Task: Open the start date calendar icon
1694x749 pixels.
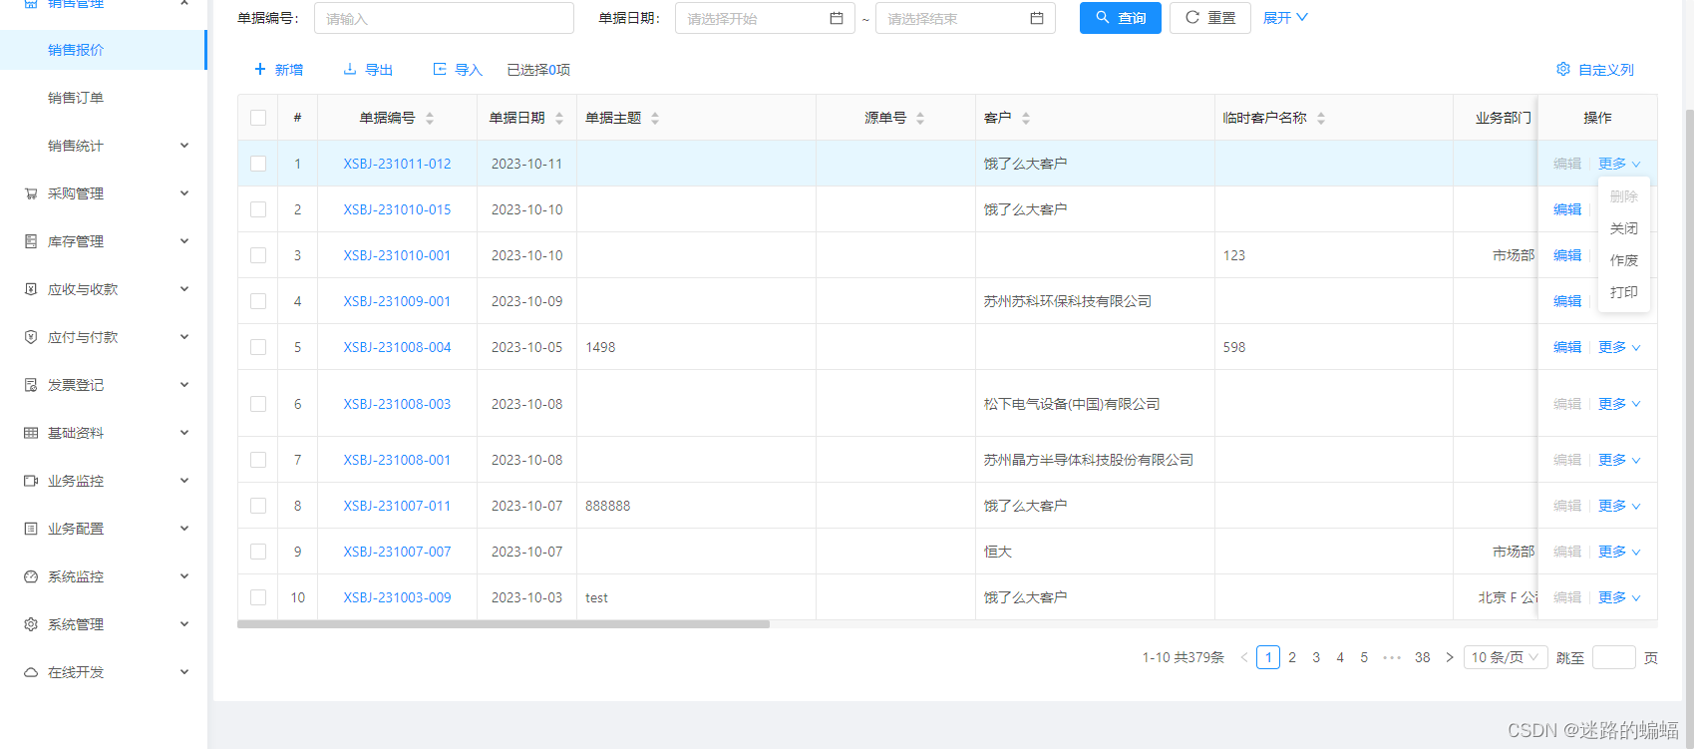Action: 837,18
